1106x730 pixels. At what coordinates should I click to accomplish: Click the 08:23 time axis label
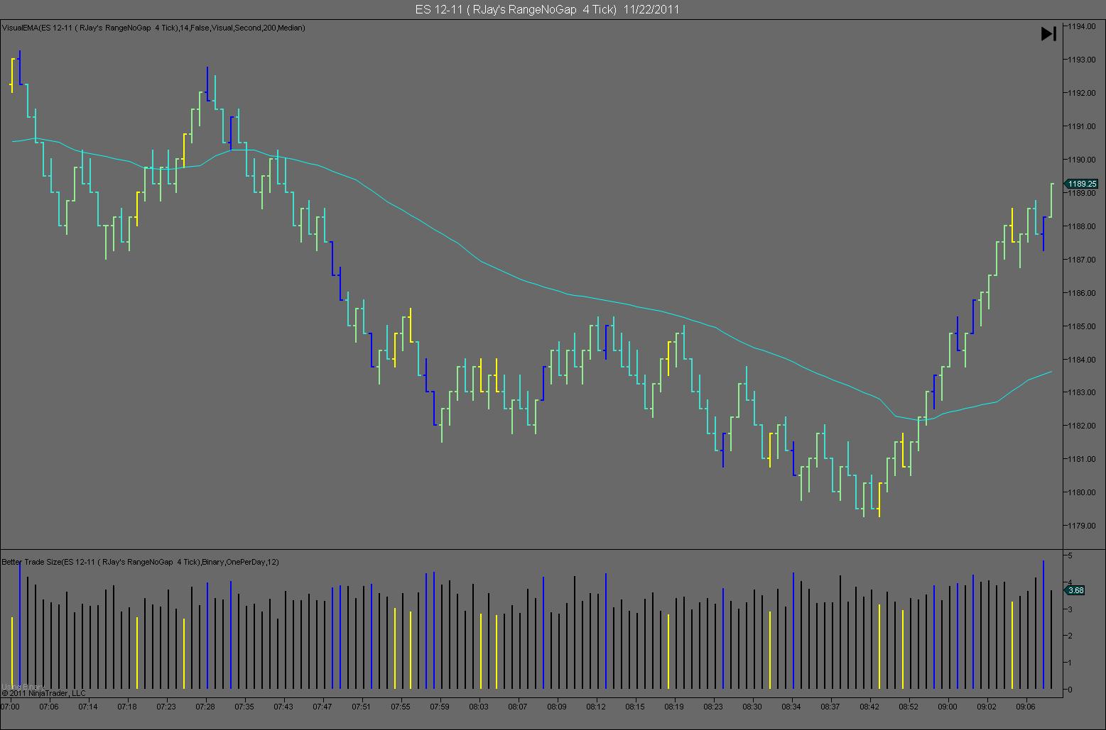(x=713, y=707)
